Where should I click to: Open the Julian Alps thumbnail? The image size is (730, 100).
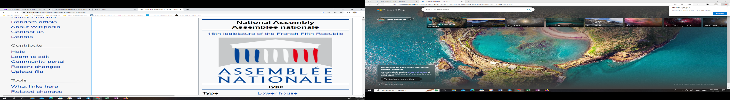486,23
